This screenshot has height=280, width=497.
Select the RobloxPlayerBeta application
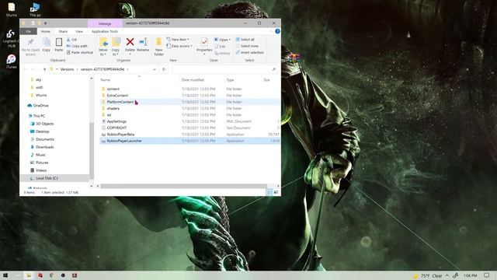click(120, 135)
